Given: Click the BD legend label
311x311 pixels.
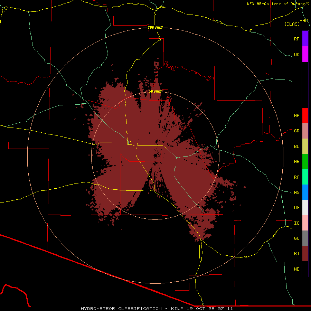Looking at the screenshot, I should (296, 147).
